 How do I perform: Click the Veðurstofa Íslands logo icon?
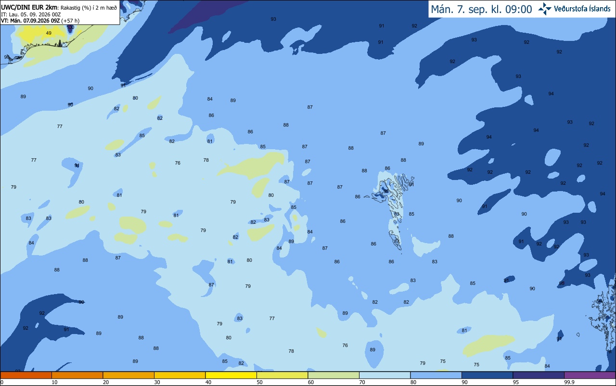pyautogui.click(x=545, y=9)
